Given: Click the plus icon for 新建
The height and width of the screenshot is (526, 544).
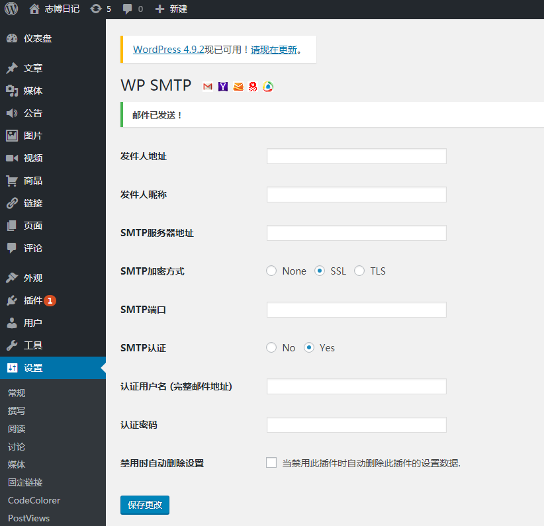Looking at the screenshot, I should pos(159,9).
